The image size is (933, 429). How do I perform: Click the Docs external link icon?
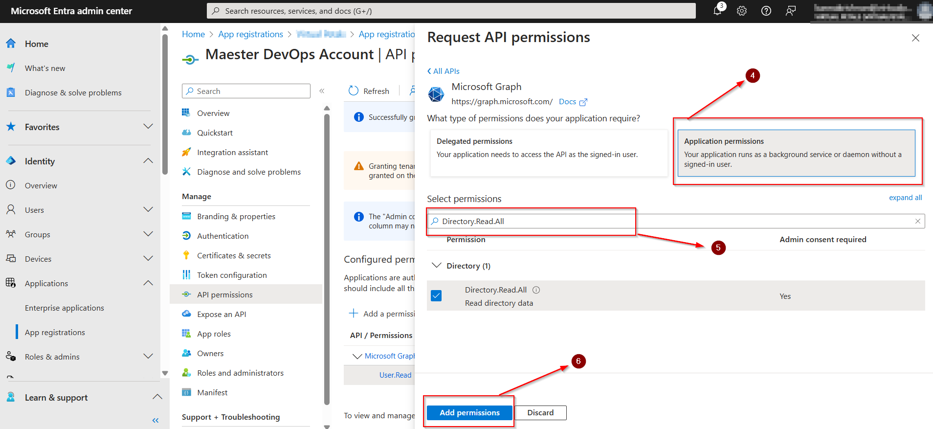[x=583, y=102]
